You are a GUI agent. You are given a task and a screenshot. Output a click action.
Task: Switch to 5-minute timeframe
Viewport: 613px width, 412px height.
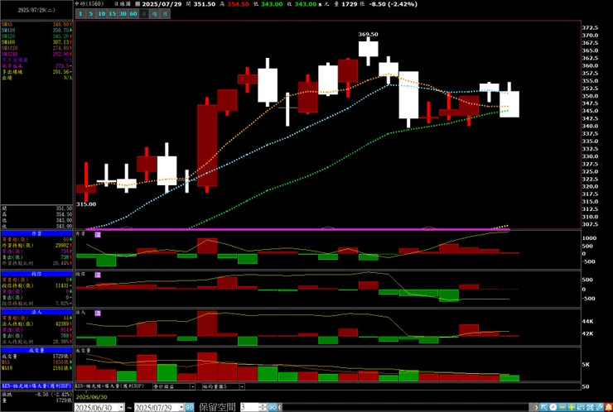90,14
